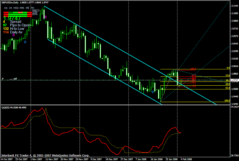Image resolution: width=239 pixels, height=161 pixels.
Task: Click the 1.9295 price axis label
Action: tap(235, 104)
